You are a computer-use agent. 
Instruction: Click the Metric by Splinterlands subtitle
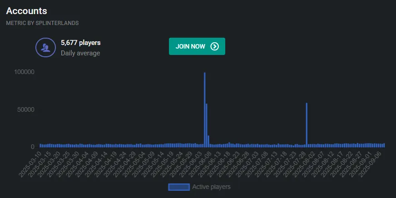click(x=42, y=23)
